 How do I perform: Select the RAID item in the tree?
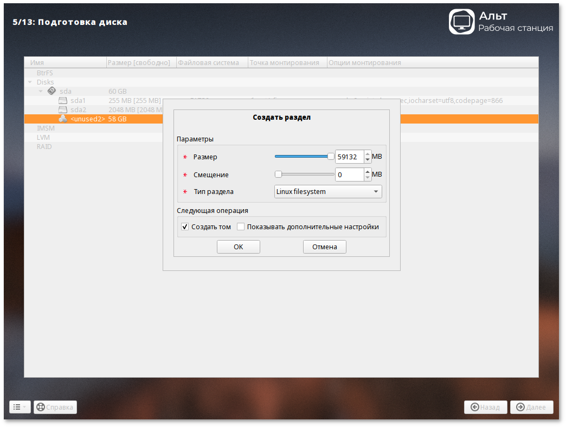coord(44,147)
